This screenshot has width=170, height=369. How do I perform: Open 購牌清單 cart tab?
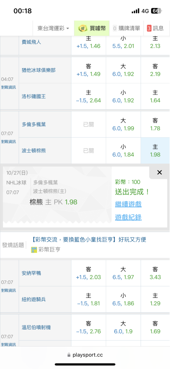coord(127,28)
